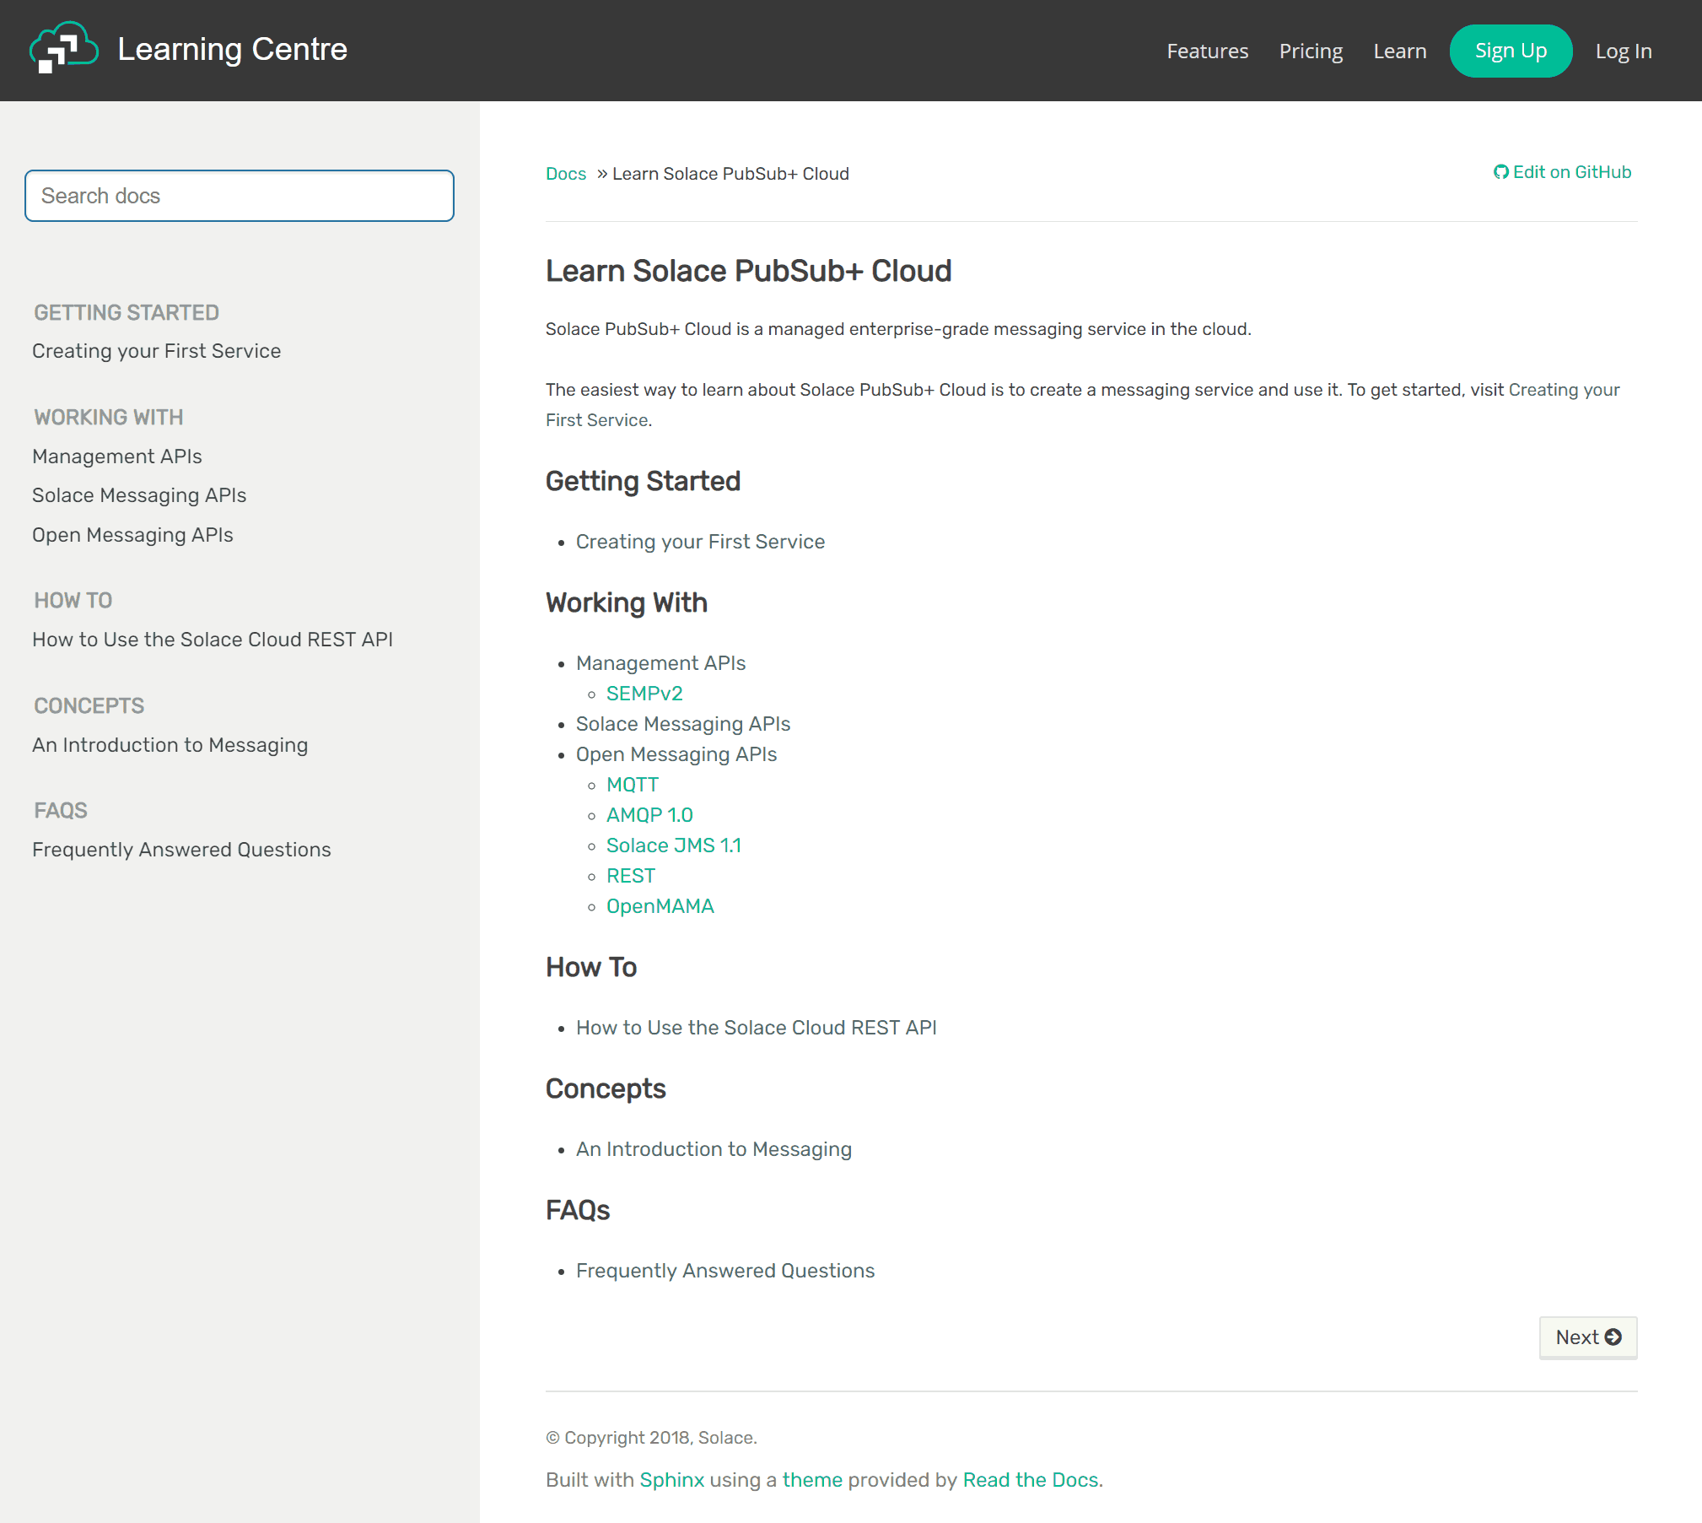
Task: Click the Concepts section heading
Action: point(606,1088)
